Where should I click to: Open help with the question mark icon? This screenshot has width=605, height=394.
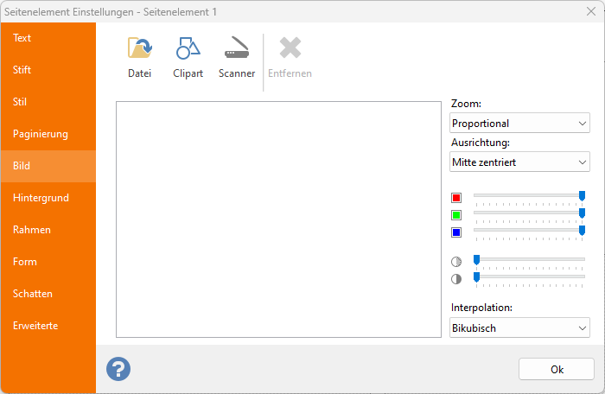(x=118, y=369)
